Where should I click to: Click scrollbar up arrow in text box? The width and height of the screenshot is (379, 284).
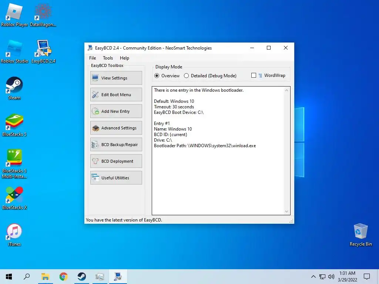point(286,90)
